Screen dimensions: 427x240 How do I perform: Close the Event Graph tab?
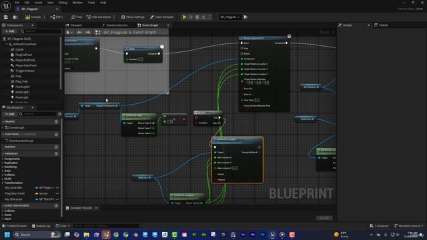167,25
